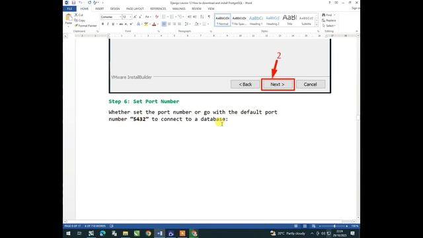This screenshot has height=238, width=423.
Task: Toggle show paragraph marks
Action: [x=209, y=17]
